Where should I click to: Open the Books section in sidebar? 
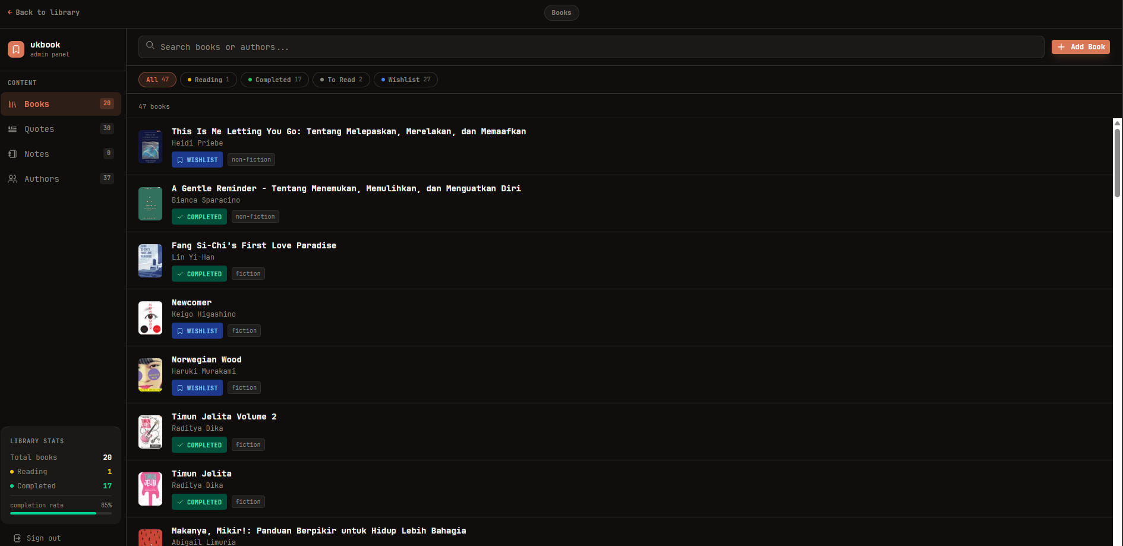[61, 104]
